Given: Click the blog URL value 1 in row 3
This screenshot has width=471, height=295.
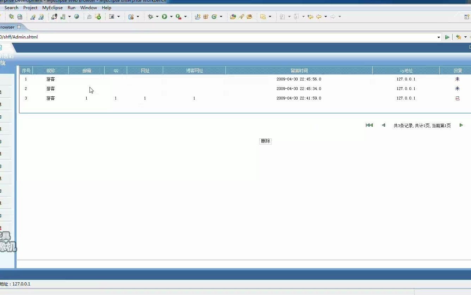Looking at the screenshot, I should pos(194,98).
